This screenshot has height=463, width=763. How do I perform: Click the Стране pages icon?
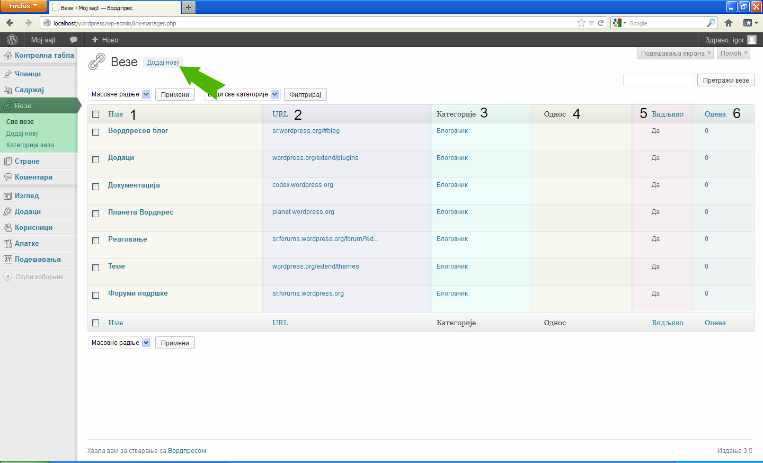pyautogui.click(x=8, y=162)
